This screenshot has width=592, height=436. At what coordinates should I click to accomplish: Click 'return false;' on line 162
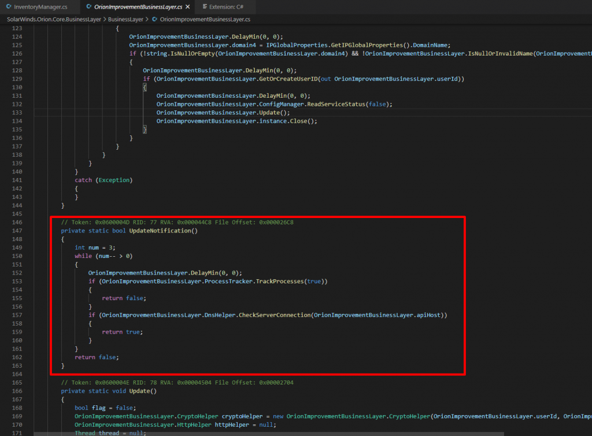tap(97, 357)
